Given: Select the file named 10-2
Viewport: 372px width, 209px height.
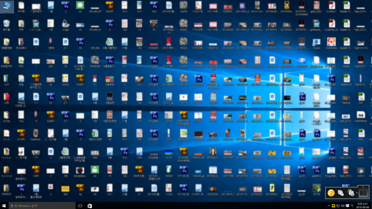Looking at the screenshot, I should coord(124,7).
